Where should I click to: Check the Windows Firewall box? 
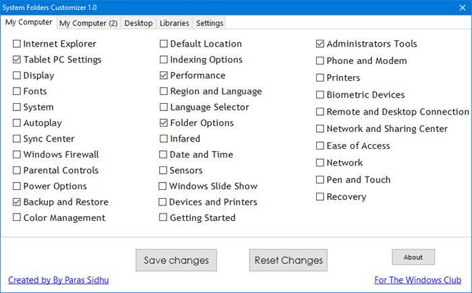(x=17, y=155)
